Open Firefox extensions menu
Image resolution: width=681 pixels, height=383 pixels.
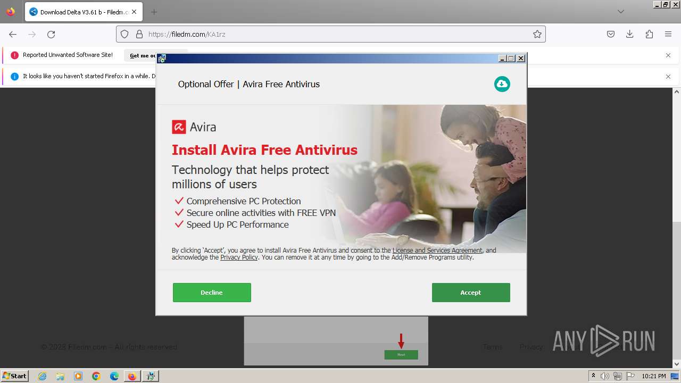pos(649,34)
